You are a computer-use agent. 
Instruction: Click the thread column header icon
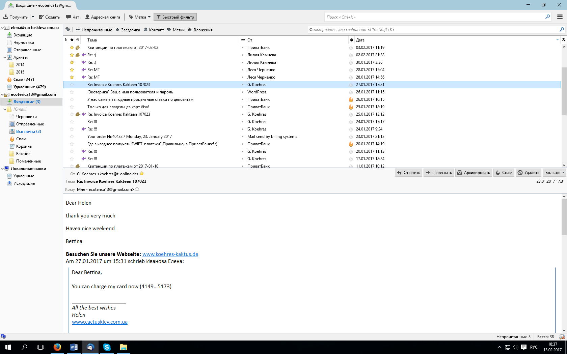tap(66, 40)
